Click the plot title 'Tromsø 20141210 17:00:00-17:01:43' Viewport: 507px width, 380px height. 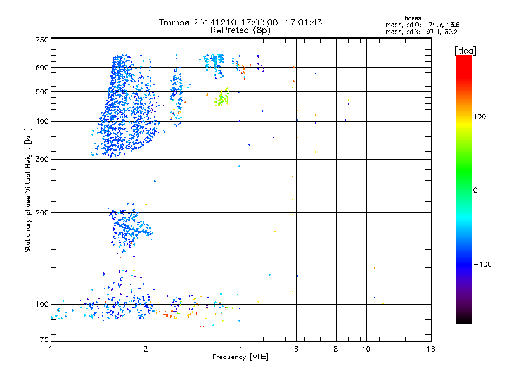[x=240, y=22]
